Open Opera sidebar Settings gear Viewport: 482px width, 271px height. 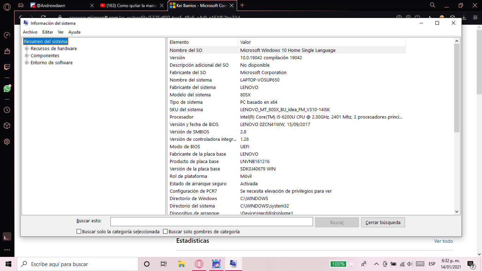tap(7, 142)
